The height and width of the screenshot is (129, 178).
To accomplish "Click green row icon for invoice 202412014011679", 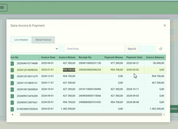I will [x=12, y=76].
